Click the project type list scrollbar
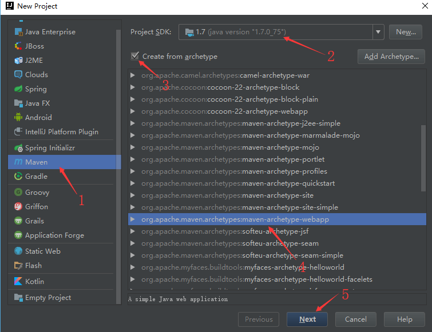The width and height of the screenshot is (432, 332). pyautogui.click(x=118, y=166)
